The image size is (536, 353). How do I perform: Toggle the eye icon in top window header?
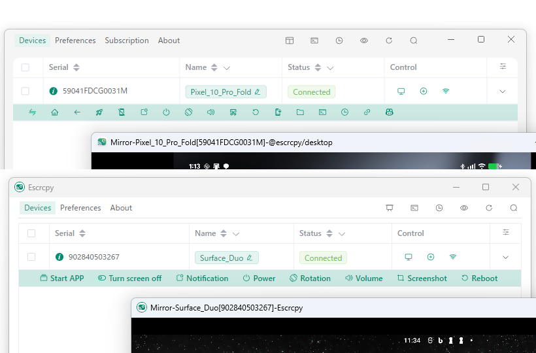(x=364, y=41)
